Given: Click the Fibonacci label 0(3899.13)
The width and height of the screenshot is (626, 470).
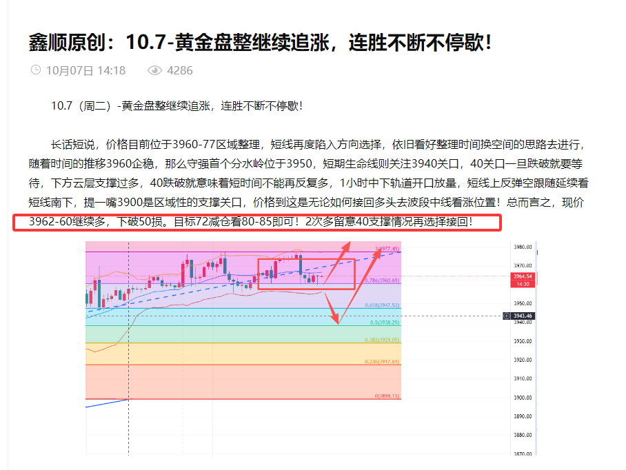Looking at the screenshot, I should pyautogui.click(x=387, y=396).
